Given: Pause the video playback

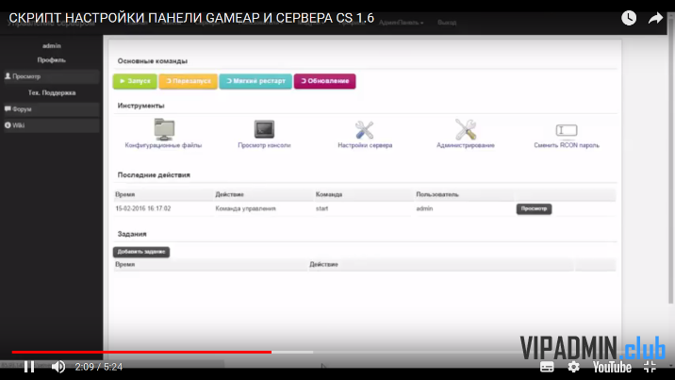Looking at the screenshot, I should pyautogui.click(x=29, y=367).
